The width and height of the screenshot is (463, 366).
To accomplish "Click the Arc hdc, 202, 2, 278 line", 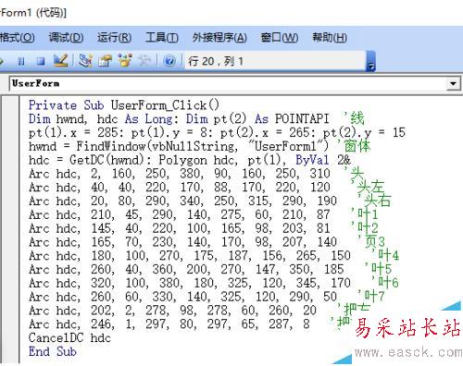I will click(x=172, y=311).
